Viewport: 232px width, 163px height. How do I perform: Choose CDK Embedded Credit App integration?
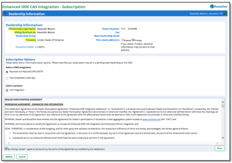tap(7, 78)
